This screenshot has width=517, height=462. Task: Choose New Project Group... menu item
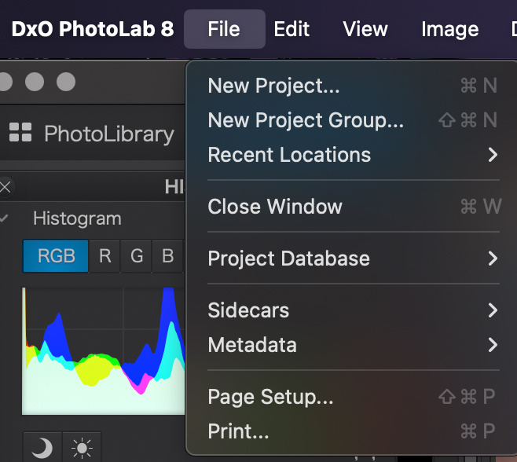353,120
